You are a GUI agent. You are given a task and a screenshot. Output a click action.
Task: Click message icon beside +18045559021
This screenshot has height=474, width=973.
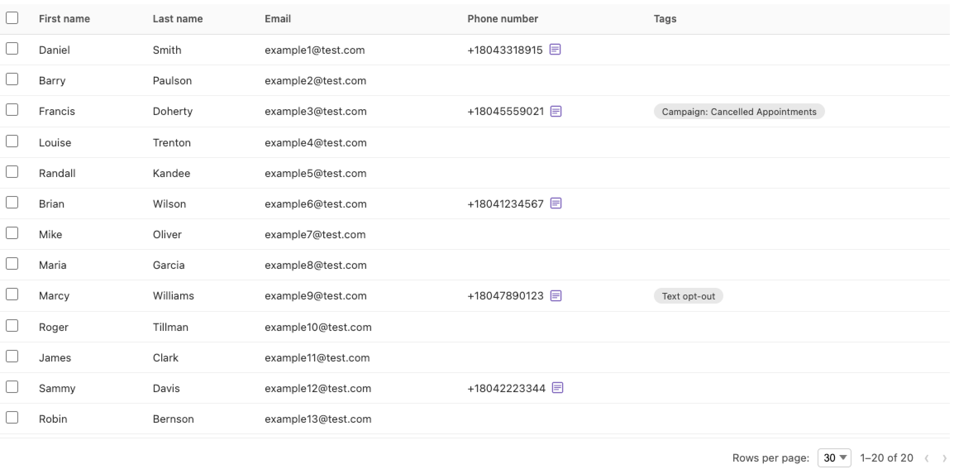tap(556, 111)
